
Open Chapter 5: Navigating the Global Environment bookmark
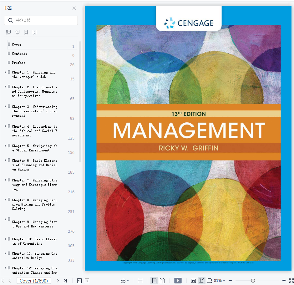click(x=34, y=148)
